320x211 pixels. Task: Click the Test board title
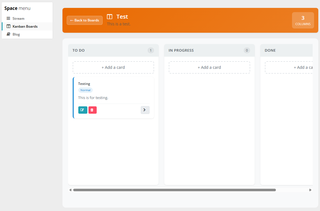122,17
